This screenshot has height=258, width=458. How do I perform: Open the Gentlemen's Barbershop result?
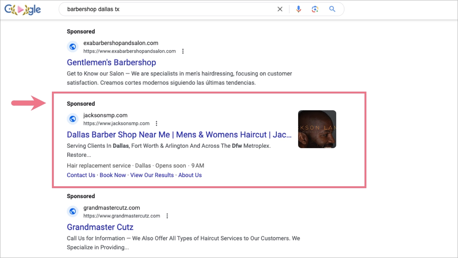[x=111, y=62]
